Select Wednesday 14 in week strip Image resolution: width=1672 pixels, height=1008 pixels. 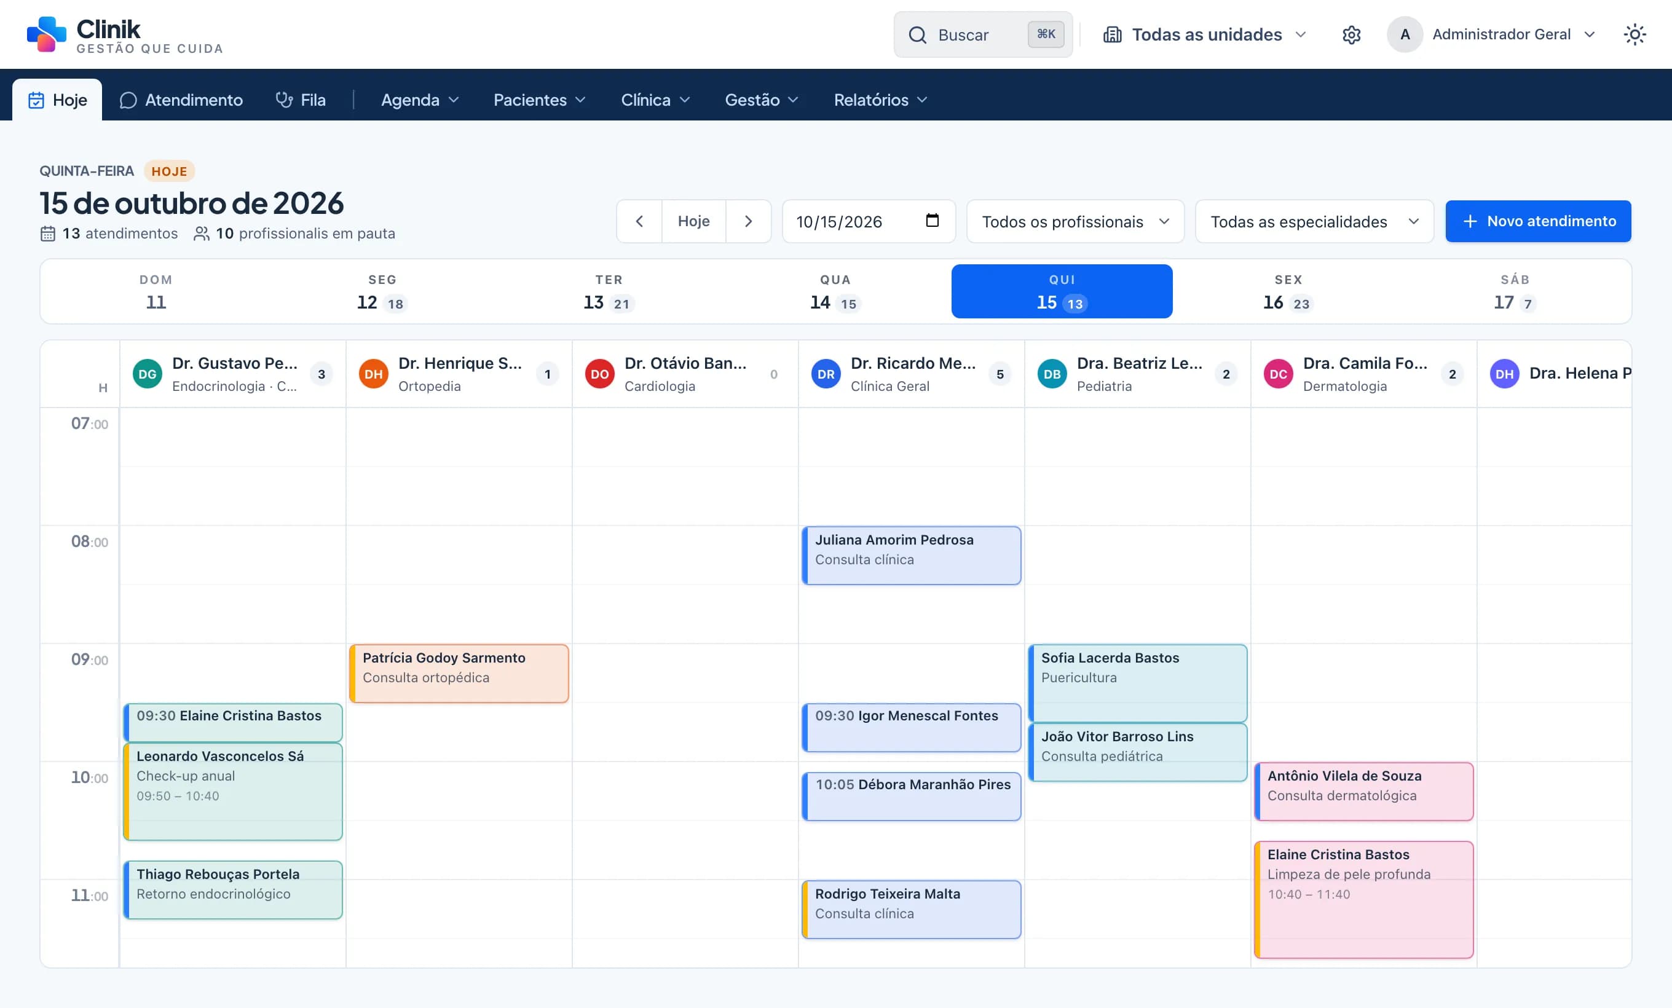tap(835, 292)
